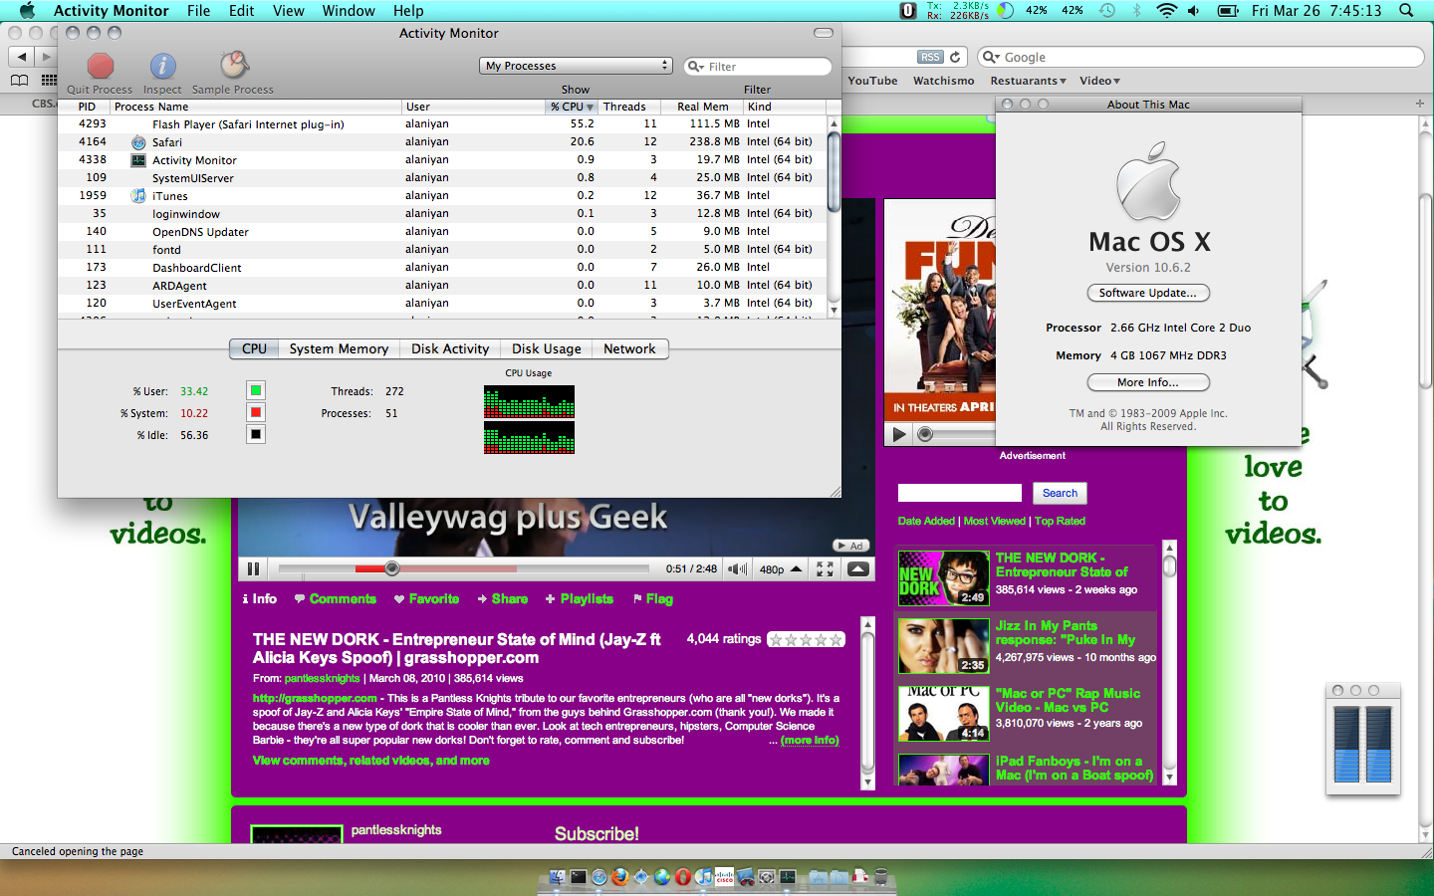Click the Software Update... button
The image size is (1434, 896).
(1148, 293)
